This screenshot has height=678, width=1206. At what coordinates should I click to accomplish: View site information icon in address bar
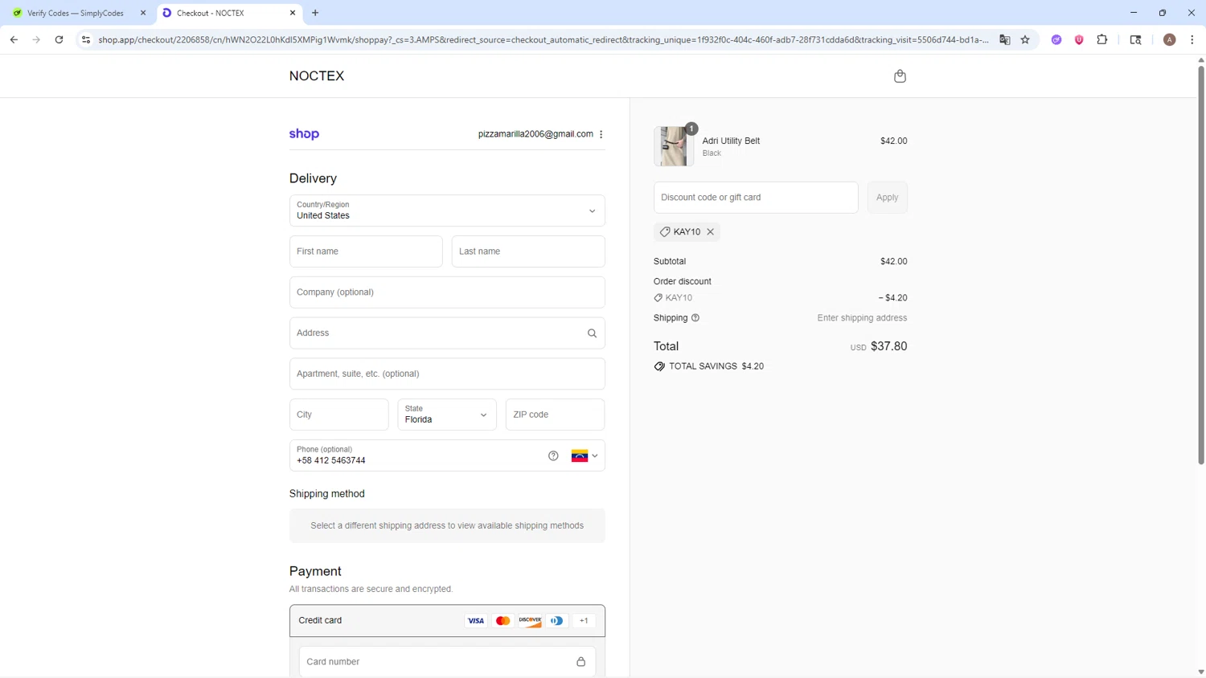[86, 39]
